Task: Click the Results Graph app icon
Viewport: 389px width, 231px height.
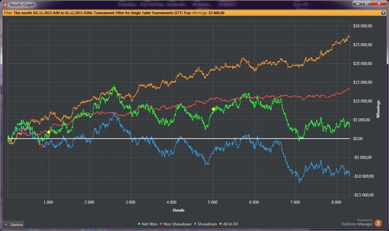Action: click(5, 4)
